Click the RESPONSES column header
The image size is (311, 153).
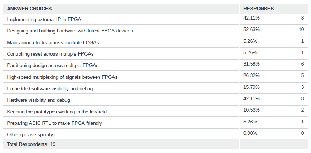pyautogui.click(x=258, y=8)
